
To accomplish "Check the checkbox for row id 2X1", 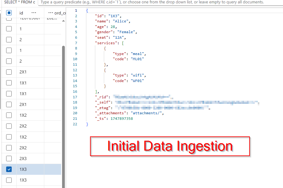I will coord(9,72).
